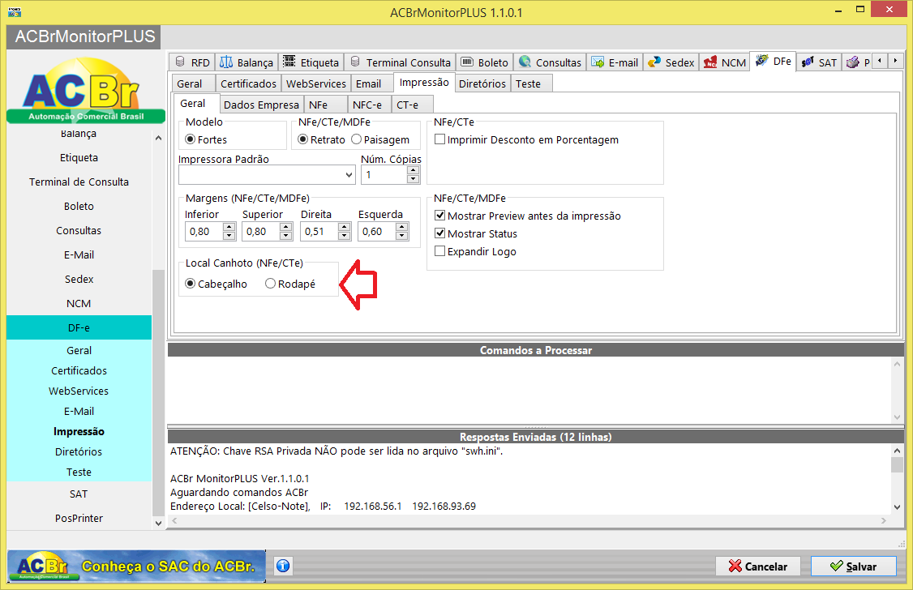Image resolution: width=913 pixels, height=590 pixels.
Task: Open Boleto in the sidebar
Action: click(79, 207)
